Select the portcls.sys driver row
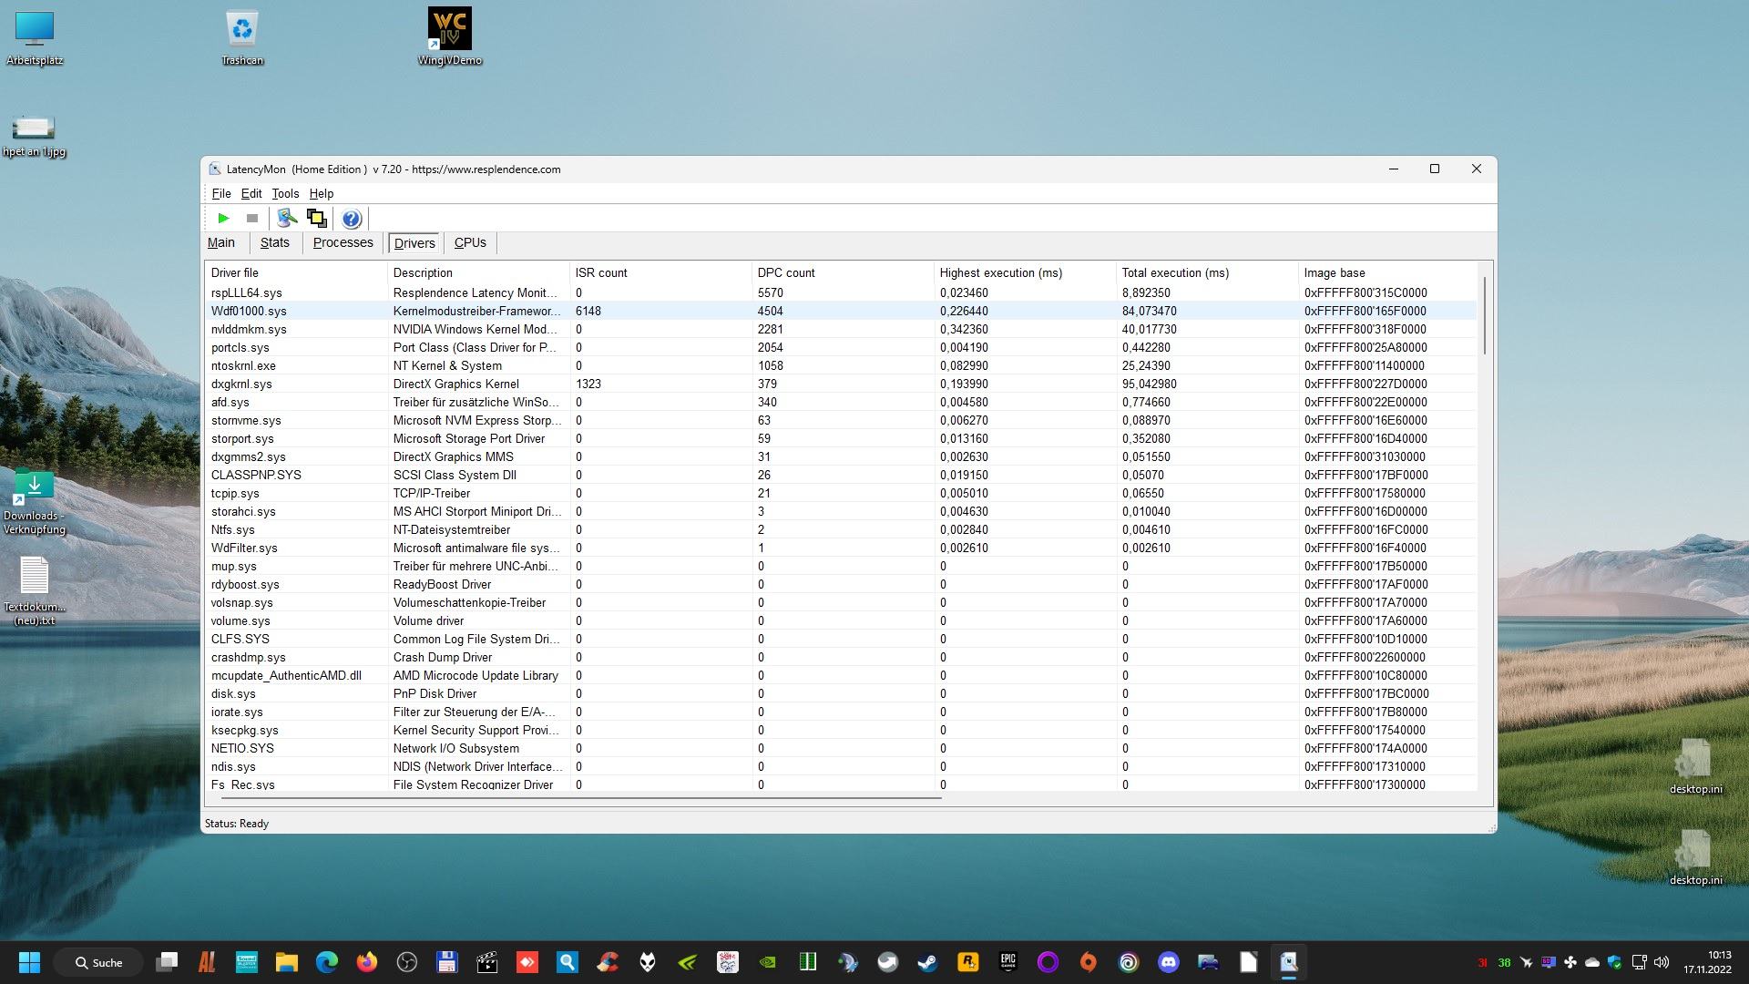1749x984 pixels. click(x=842, y=347)
